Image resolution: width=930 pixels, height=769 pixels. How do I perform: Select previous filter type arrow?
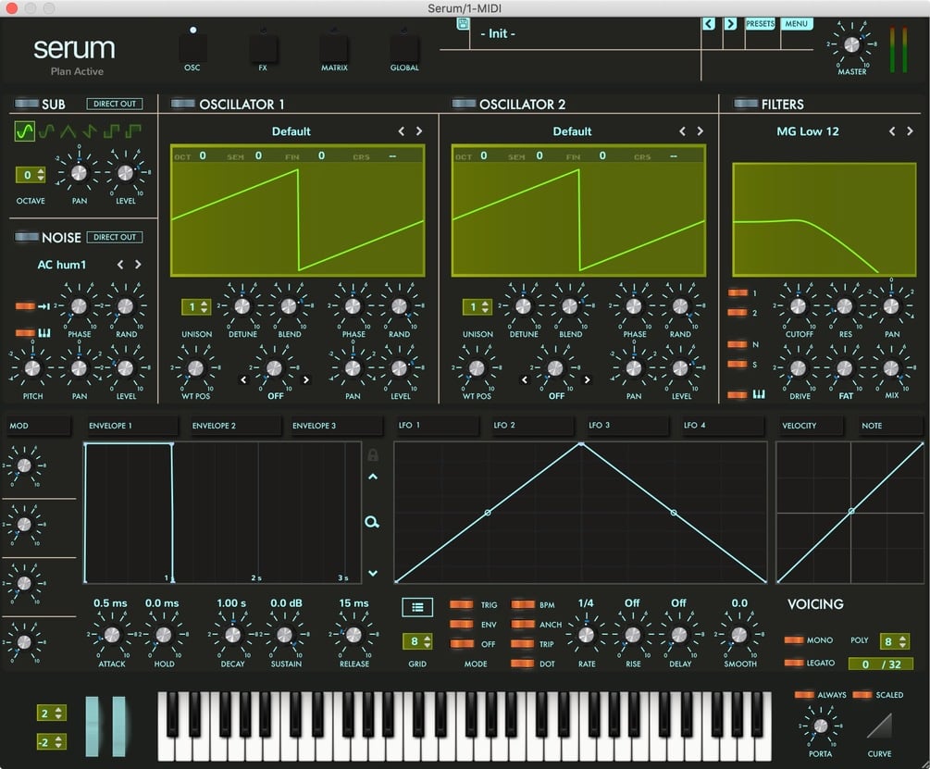tap(892, 131)
